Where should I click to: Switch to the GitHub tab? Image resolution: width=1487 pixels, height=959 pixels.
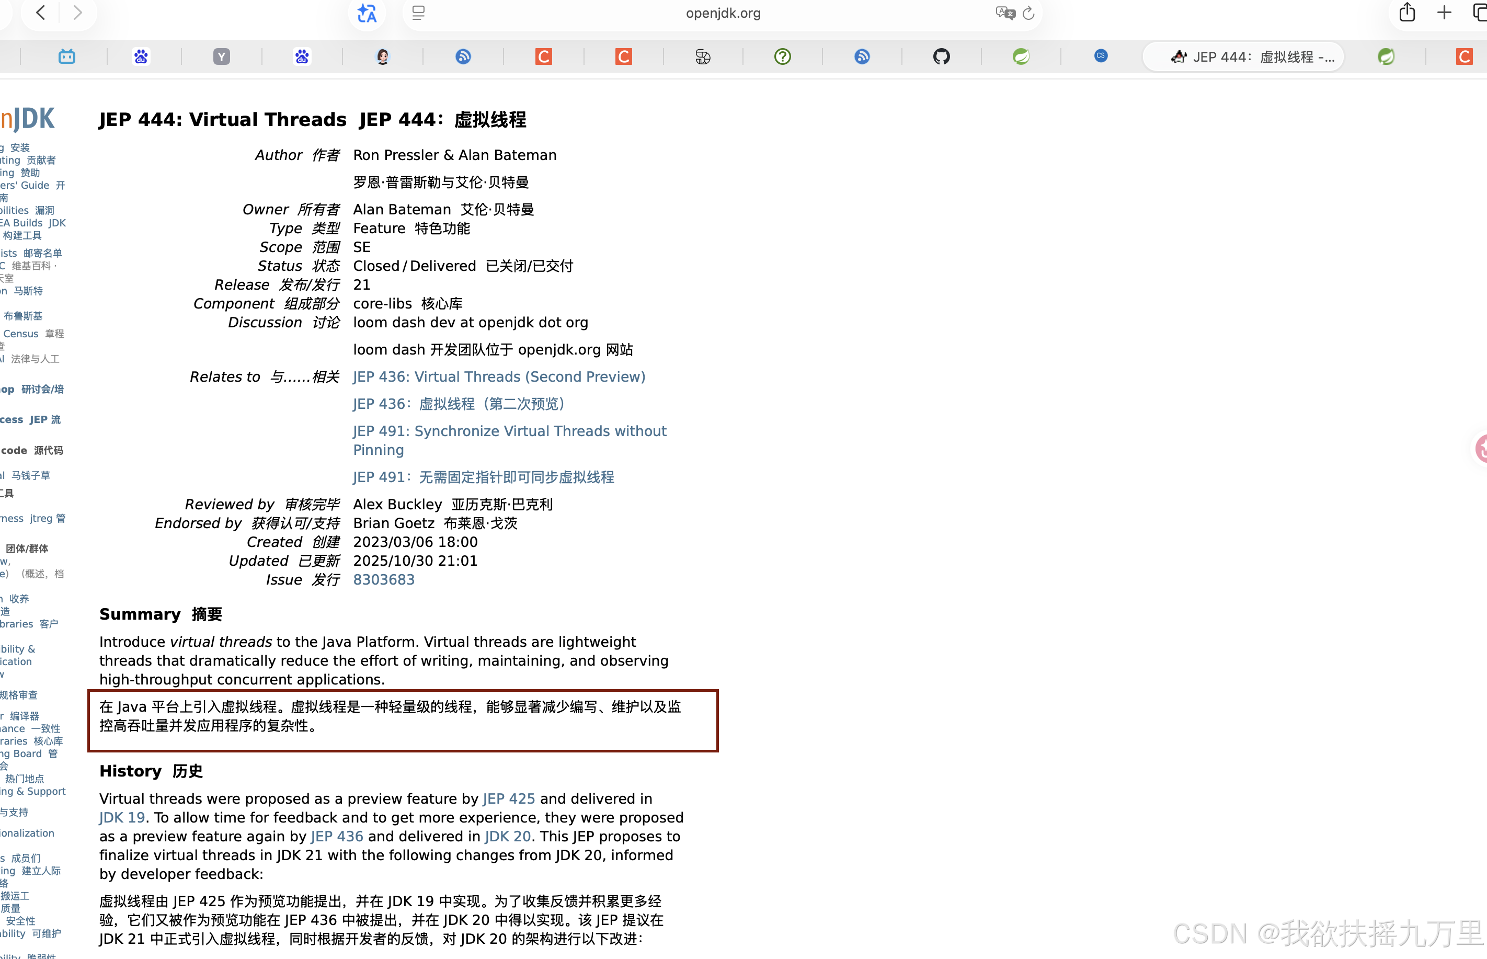pos(942,56)
